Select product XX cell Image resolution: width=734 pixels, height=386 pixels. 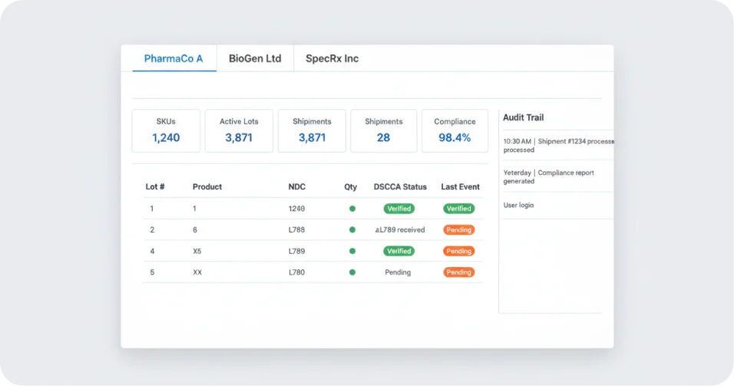197,272
